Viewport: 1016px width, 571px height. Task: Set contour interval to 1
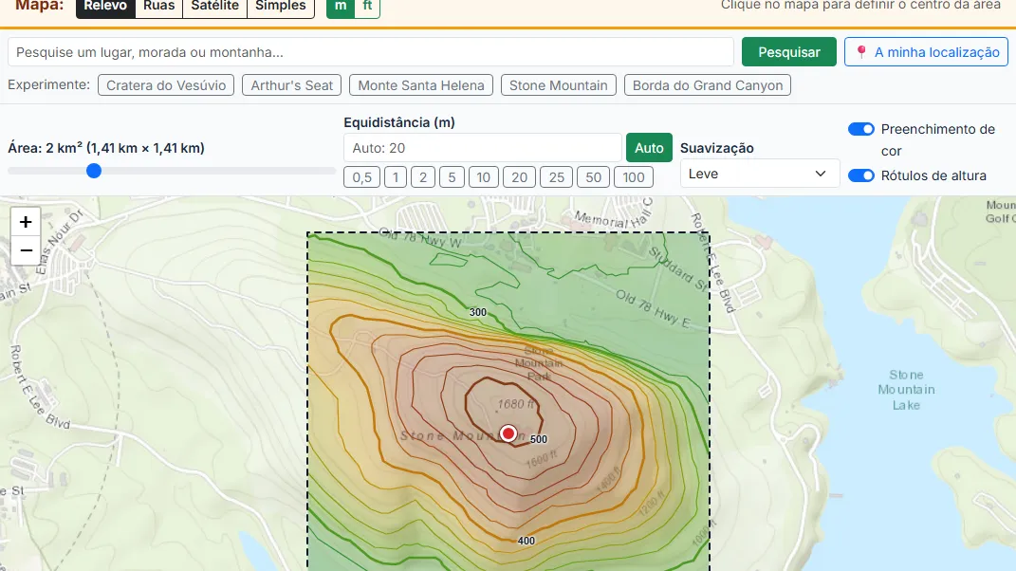[x=396, y=177]
